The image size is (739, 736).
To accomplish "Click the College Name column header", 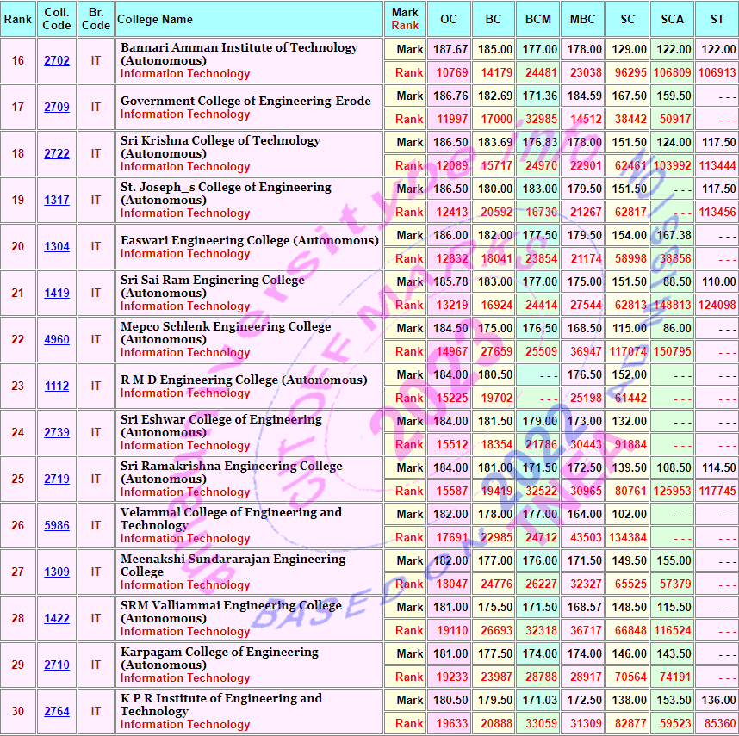I will [x=156, y=19].
